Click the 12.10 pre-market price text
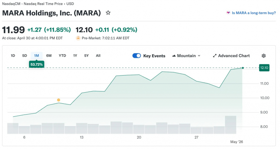Image resolution: width=280 pixels, height=149 pixels. 84,30
